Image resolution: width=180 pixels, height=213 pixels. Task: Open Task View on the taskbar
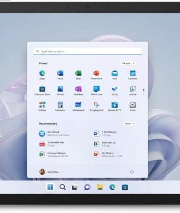(75, 187)
